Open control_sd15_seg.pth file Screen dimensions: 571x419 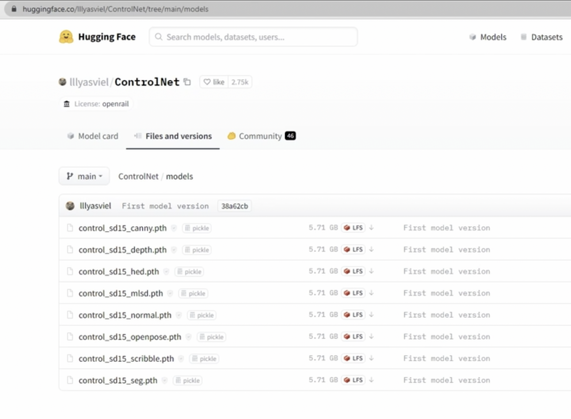tap(118, 381)
